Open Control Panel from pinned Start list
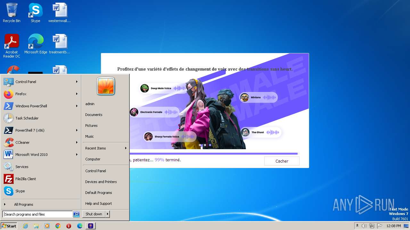410x230 pixels. (41, 82)
